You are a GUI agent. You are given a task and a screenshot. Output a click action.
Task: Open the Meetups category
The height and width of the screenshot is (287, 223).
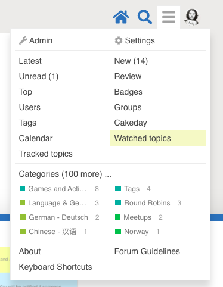[139, 217]
